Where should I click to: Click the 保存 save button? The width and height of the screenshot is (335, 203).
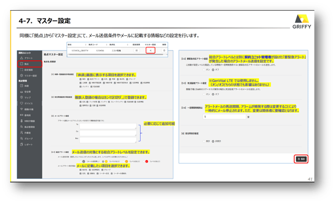click(x=301, y=159)
